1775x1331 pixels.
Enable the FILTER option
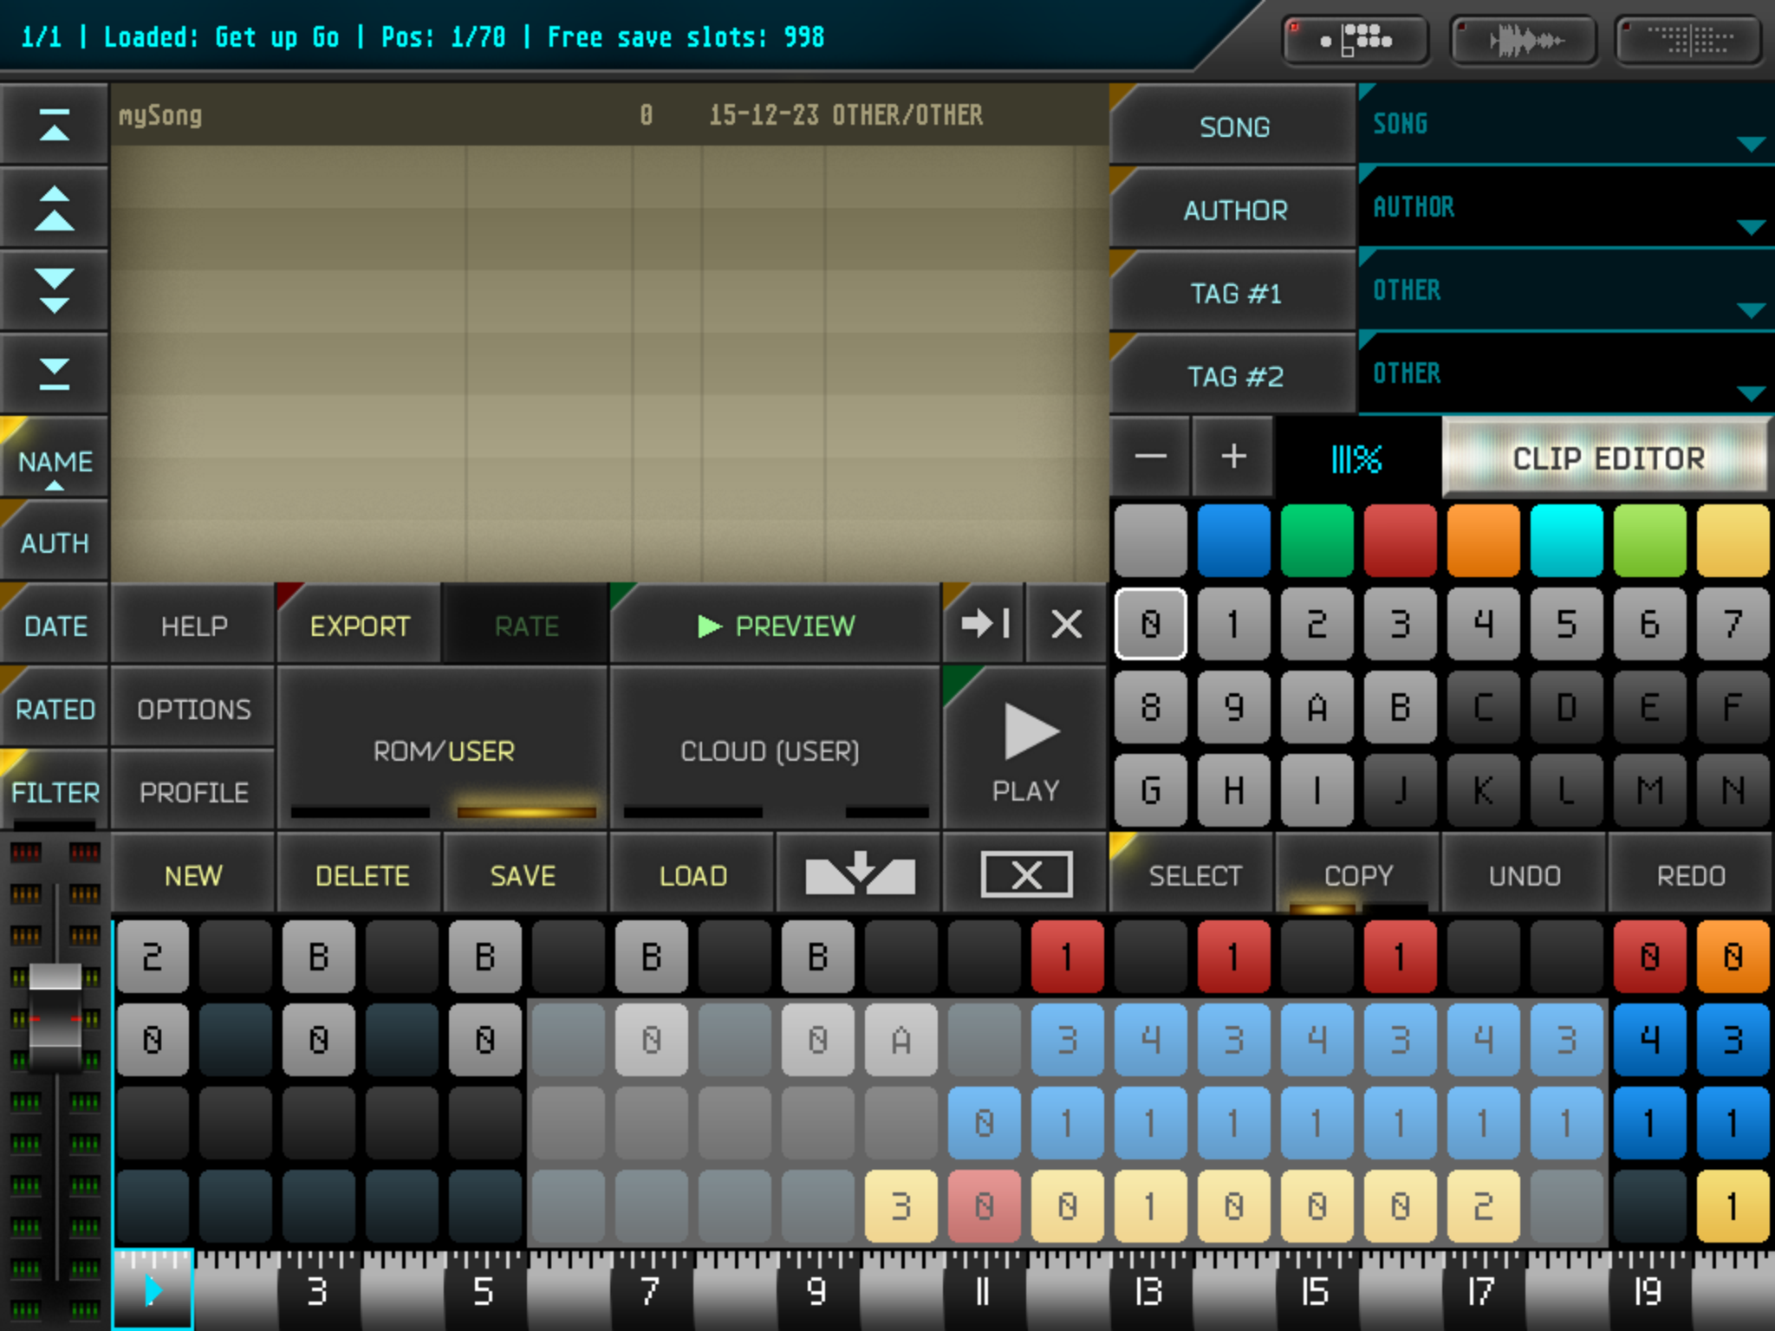pos(55,792)
